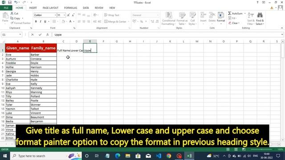This screenshot has height=160, width=285.
Task: Expand the formula bar with its arrow
Action: 282,35
